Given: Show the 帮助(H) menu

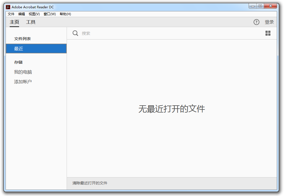Looking at the screenshot, I should point(65,14).
